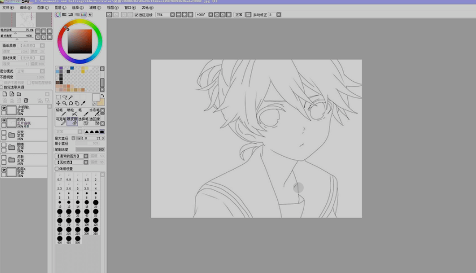
Task: Choose the pen (笔) brush
Action: click(83, 112)
